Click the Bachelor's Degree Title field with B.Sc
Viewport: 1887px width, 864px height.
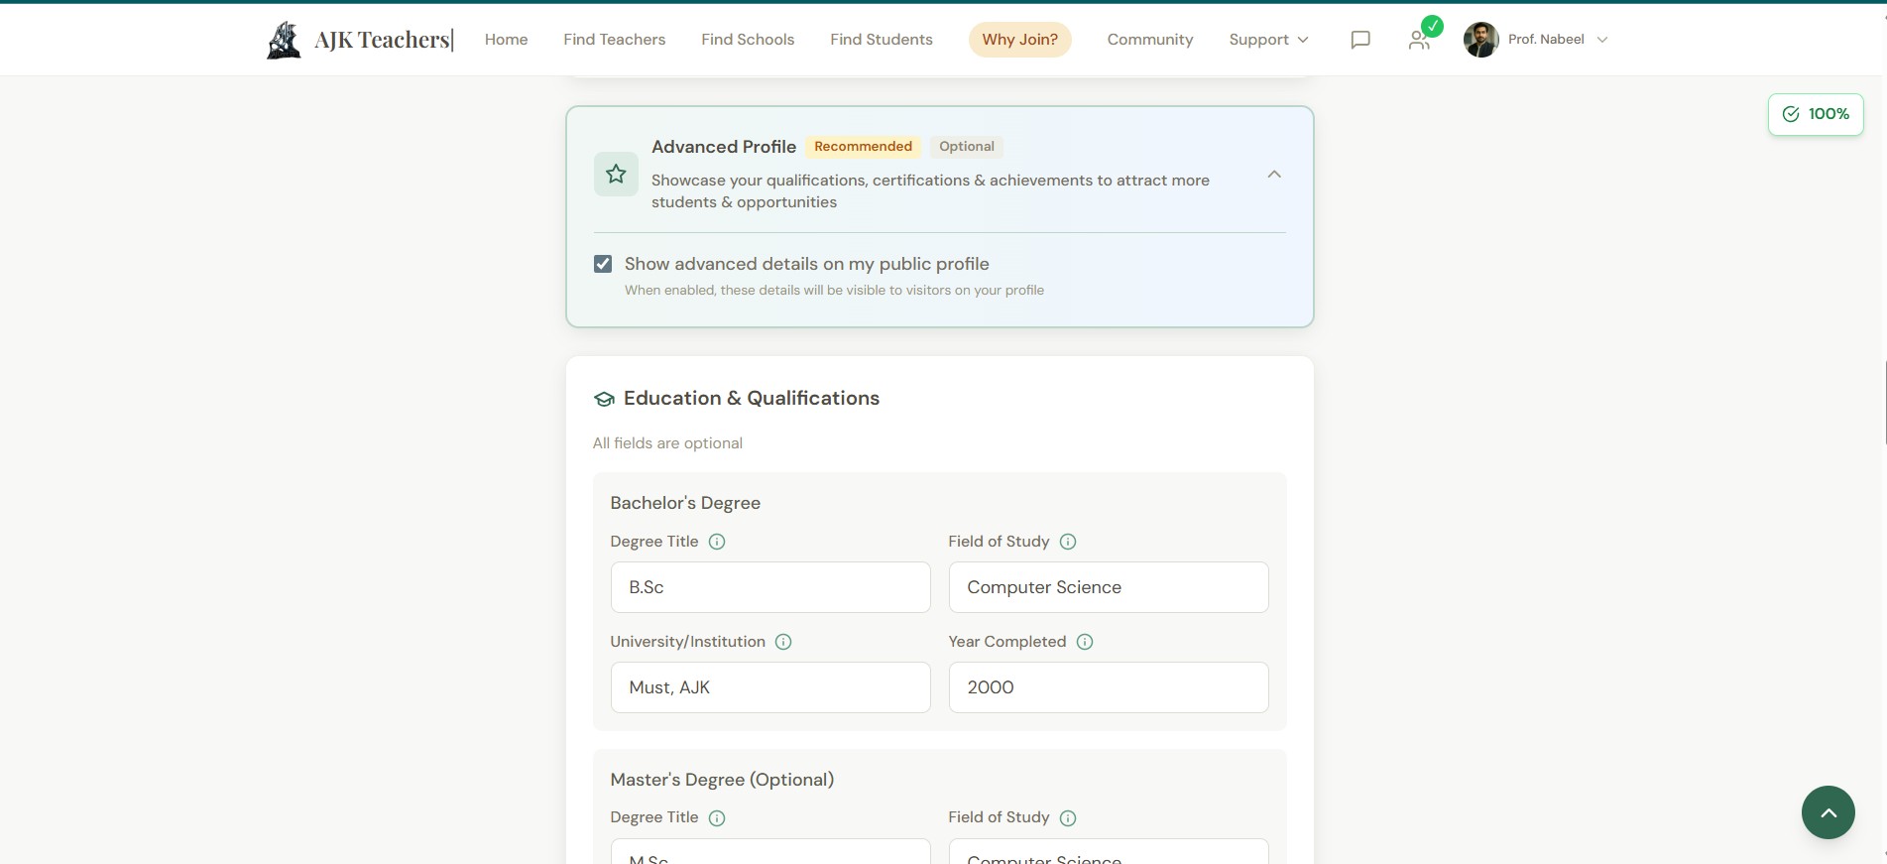tap(770, 587)
